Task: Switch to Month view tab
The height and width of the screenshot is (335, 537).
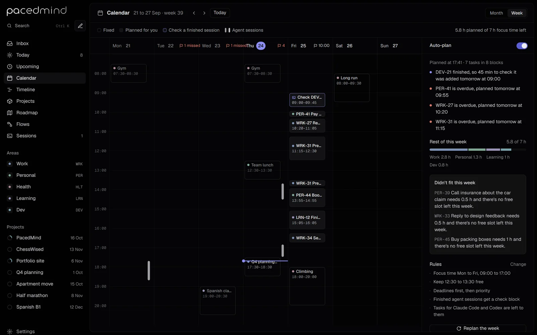Action: point(496,13)
